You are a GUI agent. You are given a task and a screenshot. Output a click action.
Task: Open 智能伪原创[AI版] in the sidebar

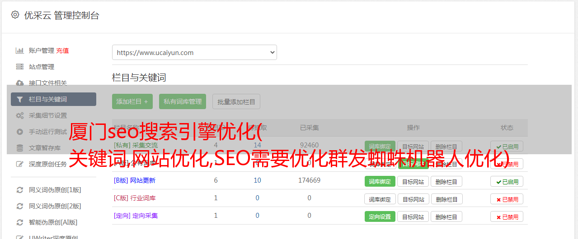coord(53,222)
